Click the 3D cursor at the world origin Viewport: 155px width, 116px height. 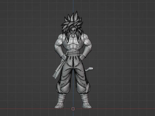[x=73, y=109]
